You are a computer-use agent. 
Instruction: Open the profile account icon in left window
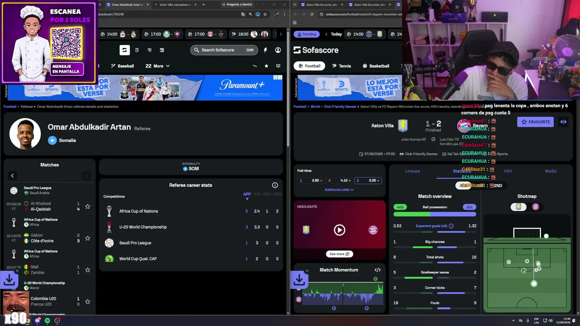tap(278, 50)
